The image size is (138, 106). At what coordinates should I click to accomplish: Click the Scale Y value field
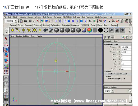tap(126, 64)
